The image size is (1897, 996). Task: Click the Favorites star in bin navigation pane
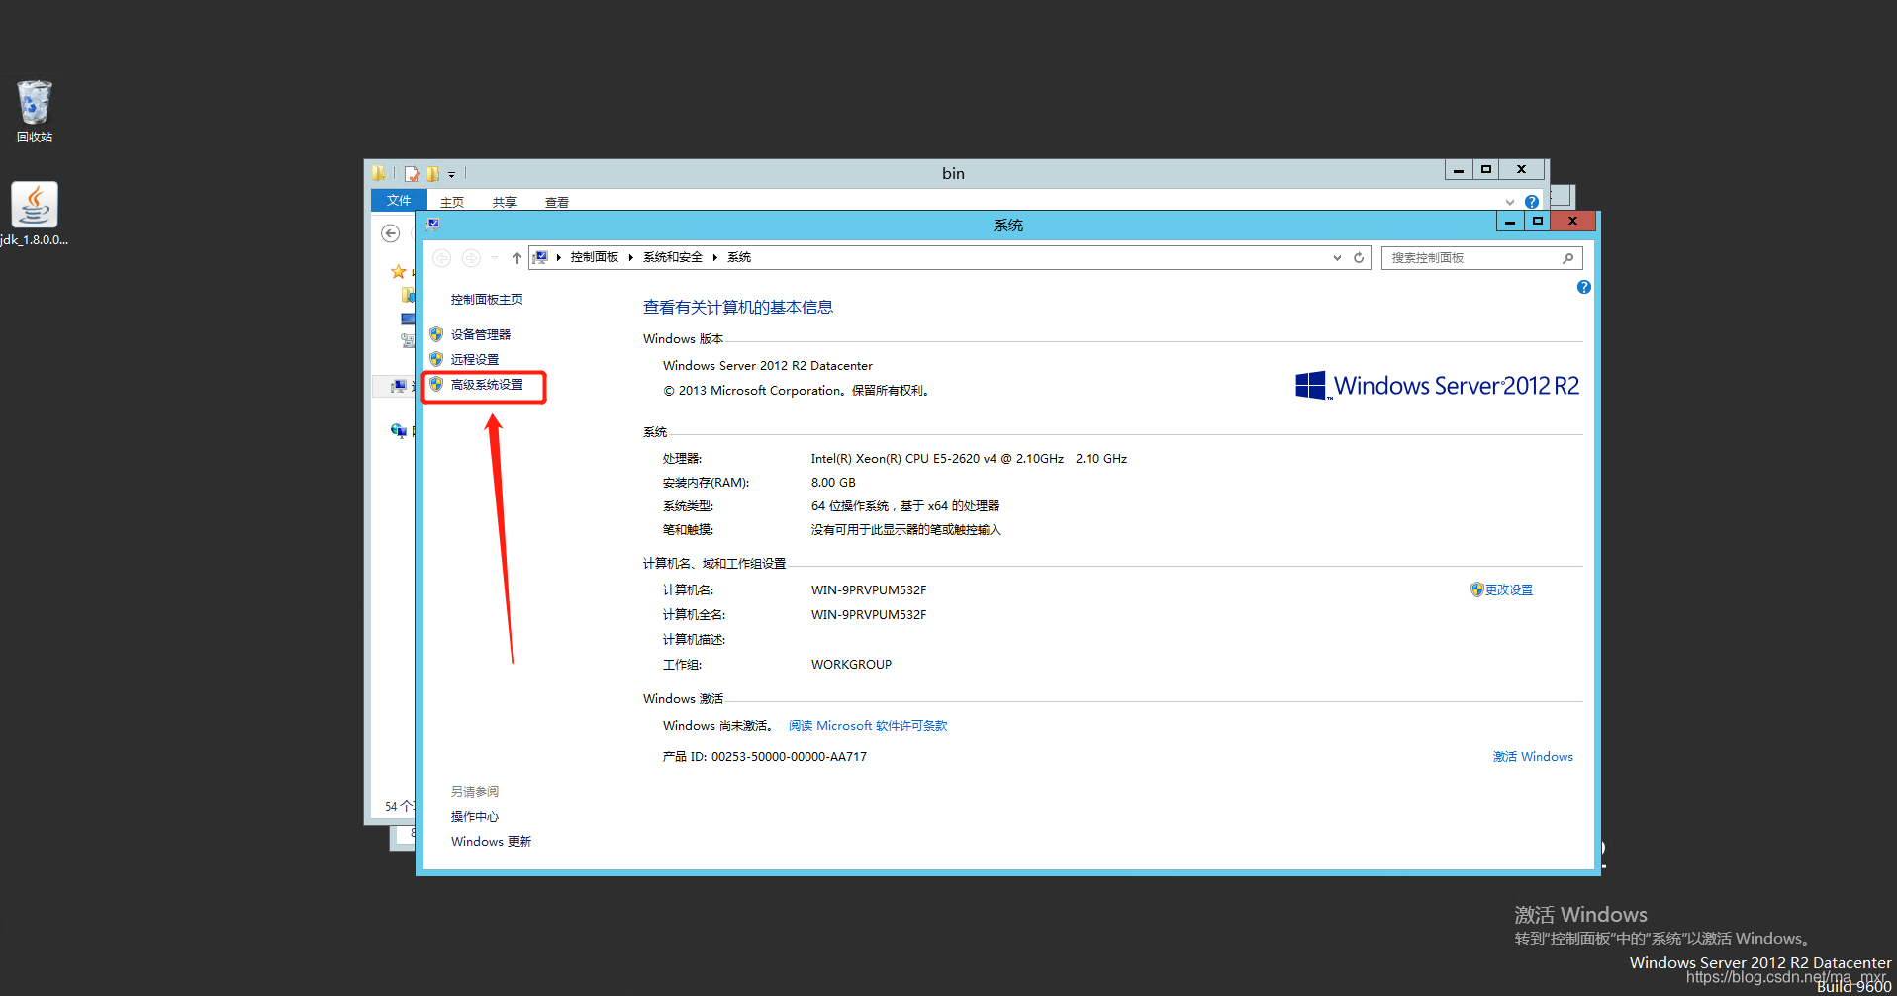coord(398,271)
